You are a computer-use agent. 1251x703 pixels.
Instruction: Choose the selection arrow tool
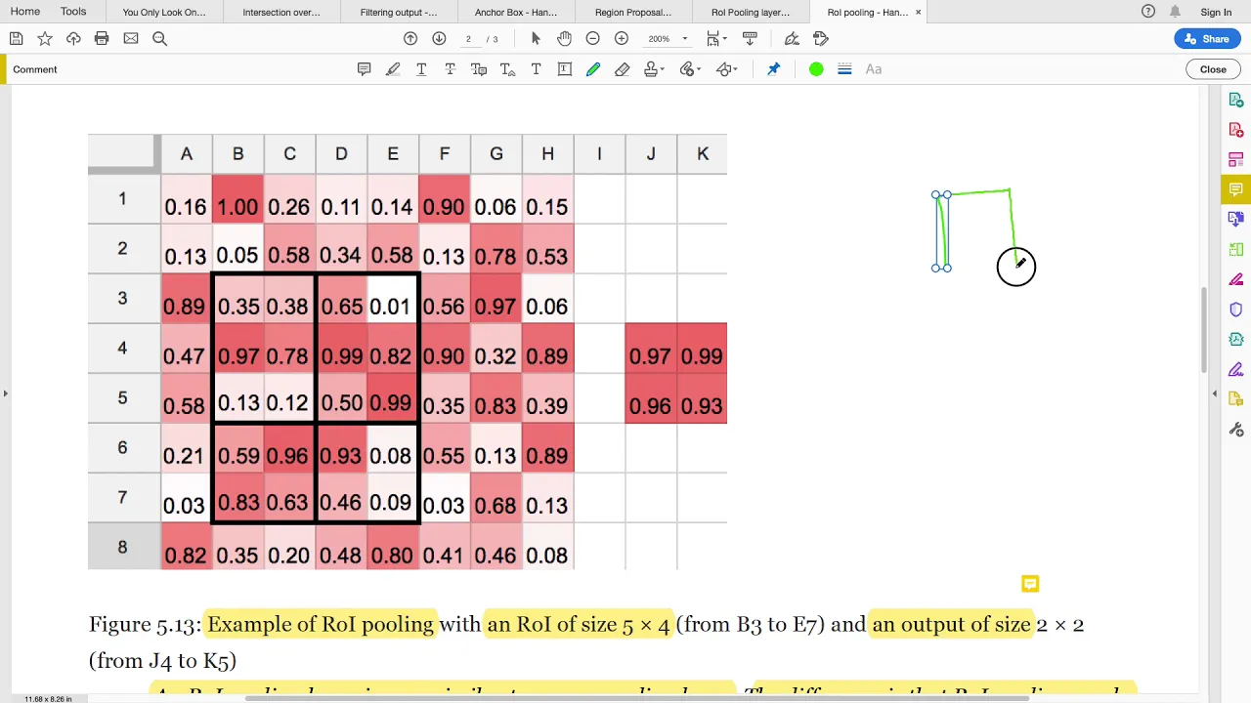tap(536, 38)
